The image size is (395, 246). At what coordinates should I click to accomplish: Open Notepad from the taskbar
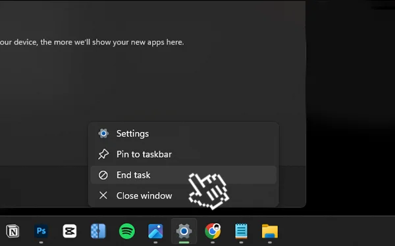(x=241, y=231)
